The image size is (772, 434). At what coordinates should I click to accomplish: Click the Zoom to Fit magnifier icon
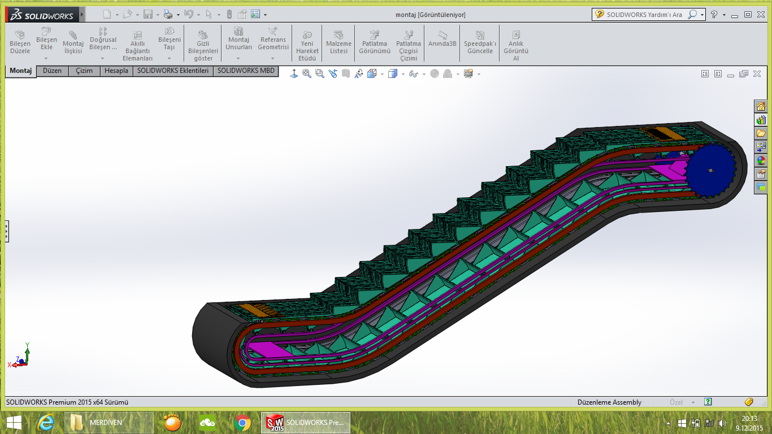[307, 73]
